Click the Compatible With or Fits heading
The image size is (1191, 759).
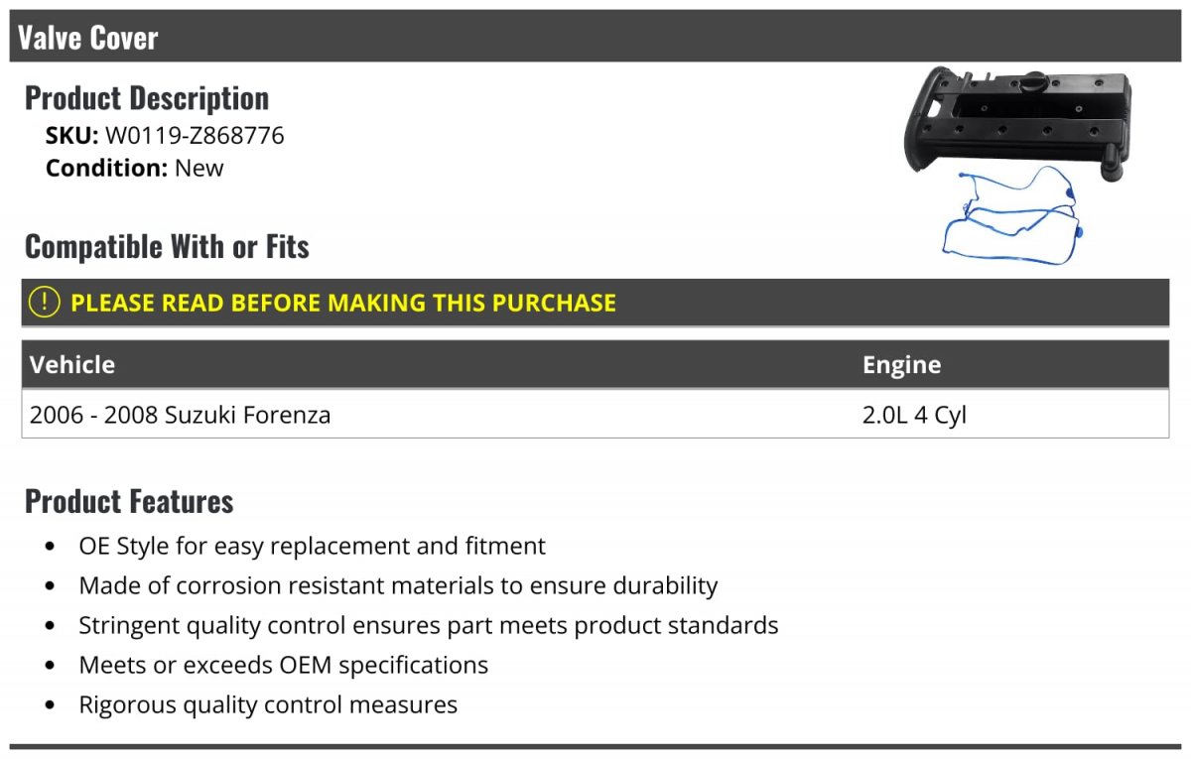click(x=167, y=246)
